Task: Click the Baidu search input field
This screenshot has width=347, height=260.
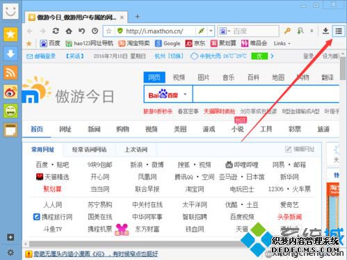Action: pyautogui.click(x=266, y=94)
